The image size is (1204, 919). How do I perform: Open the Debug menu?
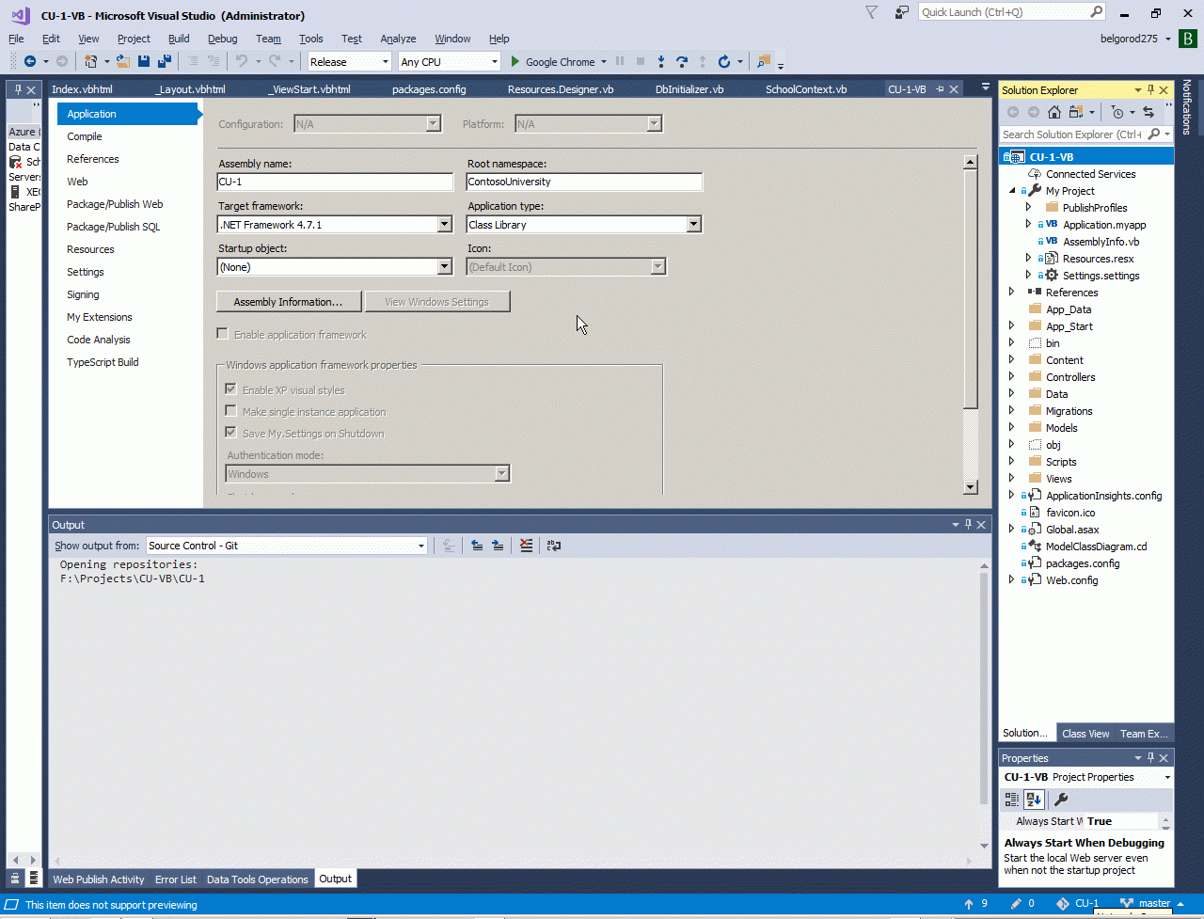pos(223,39)
